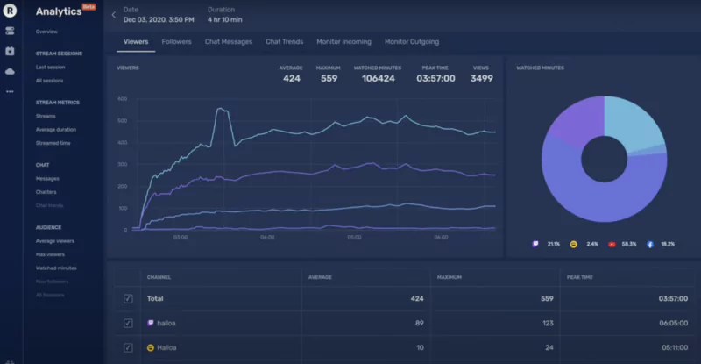
Task: Click the Twitch icon in pie legend
Action: coord(535,244)
